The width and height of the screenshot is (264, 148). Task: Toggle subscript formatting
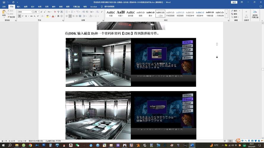click(x=35, y=16)
